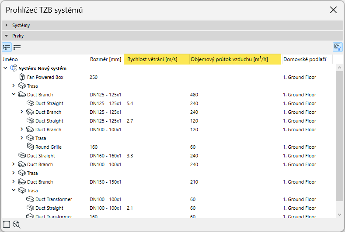
Task: Click the scrollbar down arrow
Action: coord(340,214)
